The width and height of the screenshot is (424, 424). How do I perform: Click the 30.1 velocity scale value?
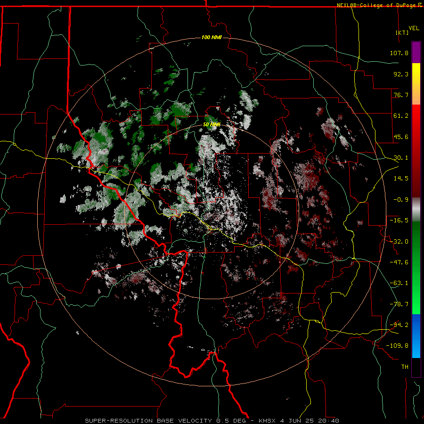[x=401, y=158]
